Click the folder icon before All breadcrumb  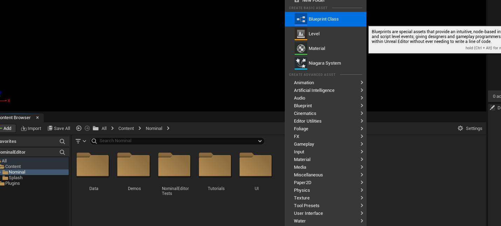[96, 129]
